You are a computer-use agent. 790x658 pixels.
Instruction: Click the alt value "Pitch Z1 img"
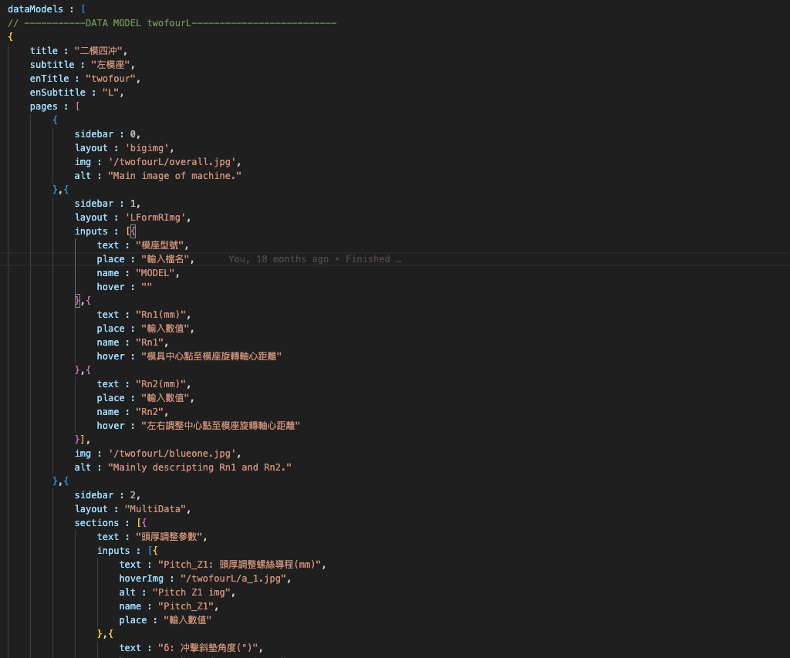pos(192,592)
